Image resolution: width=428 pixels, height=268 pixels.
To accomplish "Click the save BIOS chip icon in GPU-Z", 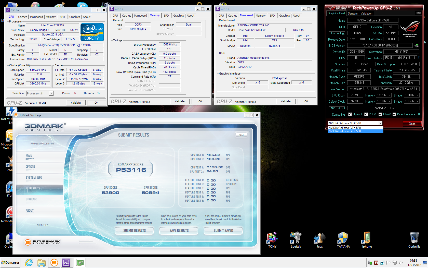I will pyautogui.click(x=417, y=46).
